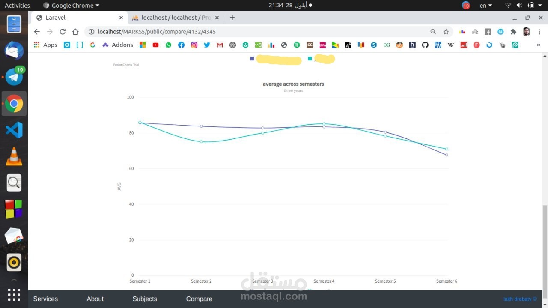Image resolution: width=548 pixels, height=308 pixels.
Task: Expand the hidden bookmarks chevron
Action: 539,45
